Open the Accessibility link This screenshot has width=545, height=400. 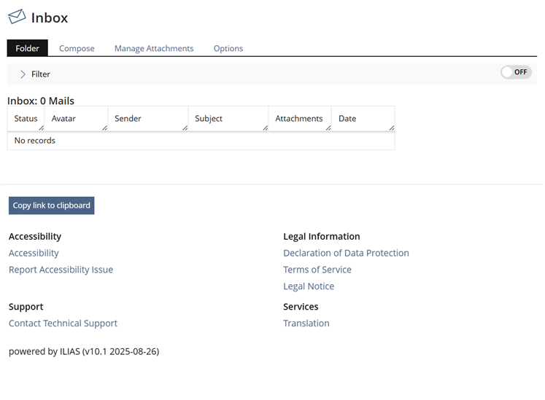coord(34,253)
